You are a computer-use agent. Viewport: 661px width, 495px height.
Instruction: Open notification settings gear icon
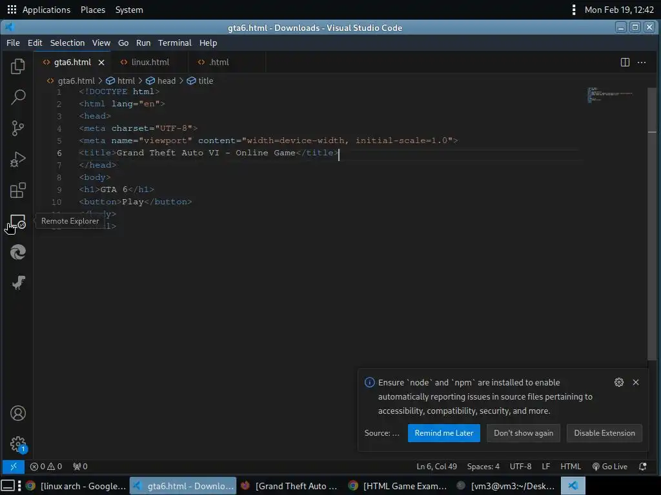pyautogui.click(x=619, y=382)
